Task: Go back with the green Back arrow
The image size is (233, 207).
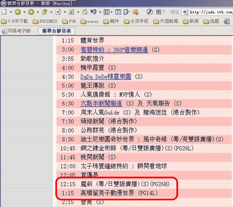Action: pos(17,12)
